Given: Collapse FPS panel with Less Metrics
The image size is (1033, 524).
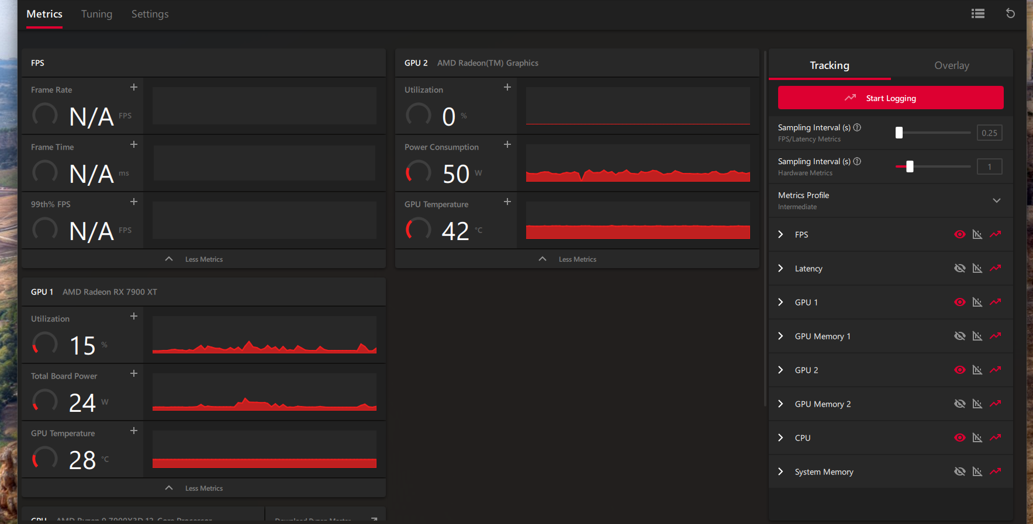Looking at the screenshot, I should click(x=203, y=259).
